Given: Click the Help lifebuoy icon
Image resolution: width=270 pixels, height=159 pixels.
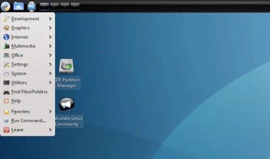Looking at the screenshot, I should (x=6, y=101).
